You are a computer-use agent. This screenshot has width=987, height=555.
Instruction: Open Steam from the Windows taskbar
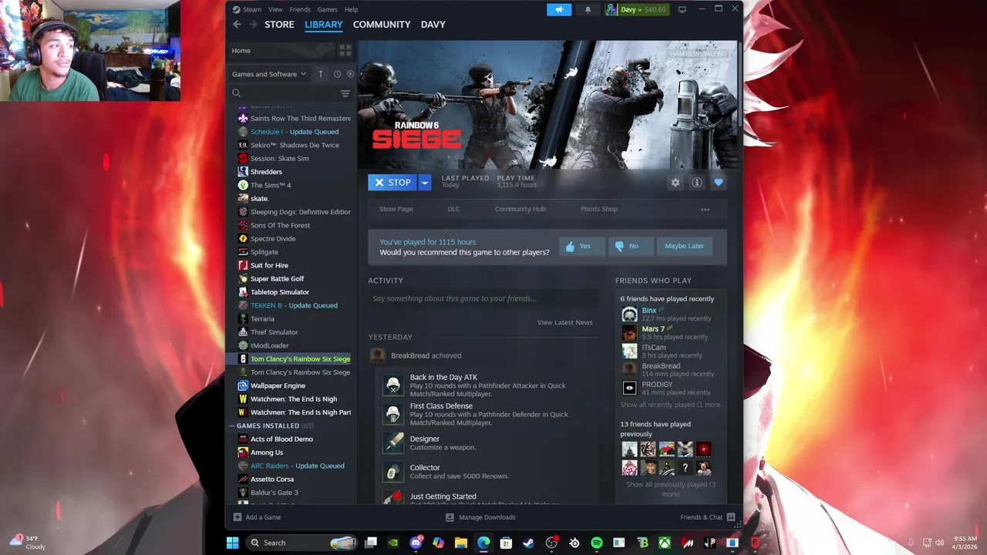tap(528, 543)
